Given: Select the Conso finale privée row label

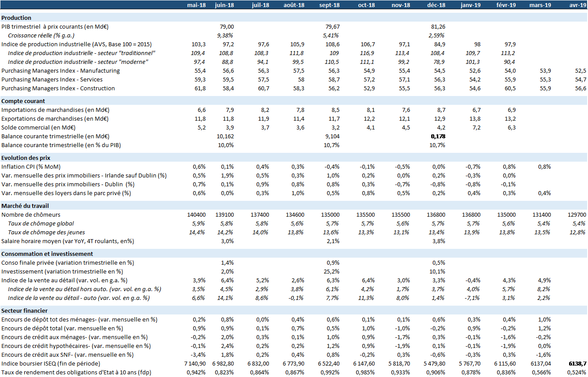Looking at the screenshot, I should pos(67,262).
